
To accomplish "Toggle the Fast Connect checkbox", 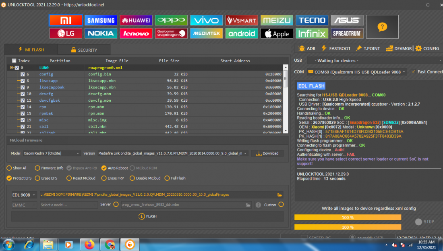I will [x=413, y=71].
